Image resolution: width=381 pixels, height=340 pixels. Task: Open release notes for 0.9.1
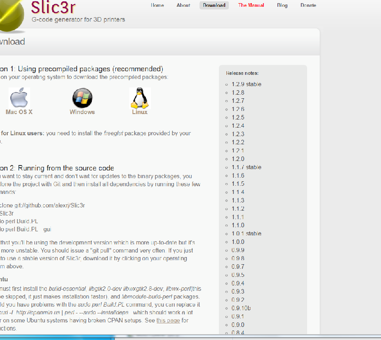(x=238, y=317)
